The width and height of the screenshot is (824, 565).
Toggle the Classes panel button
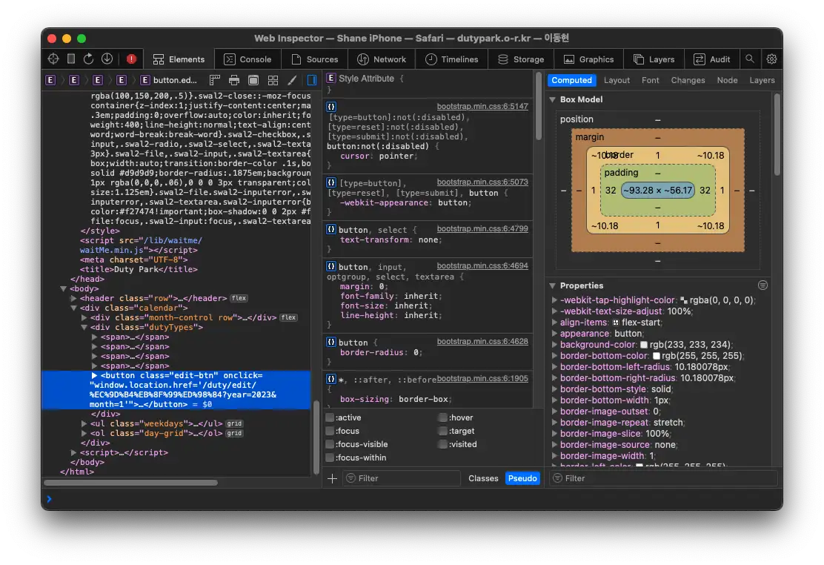pos(483,478)
